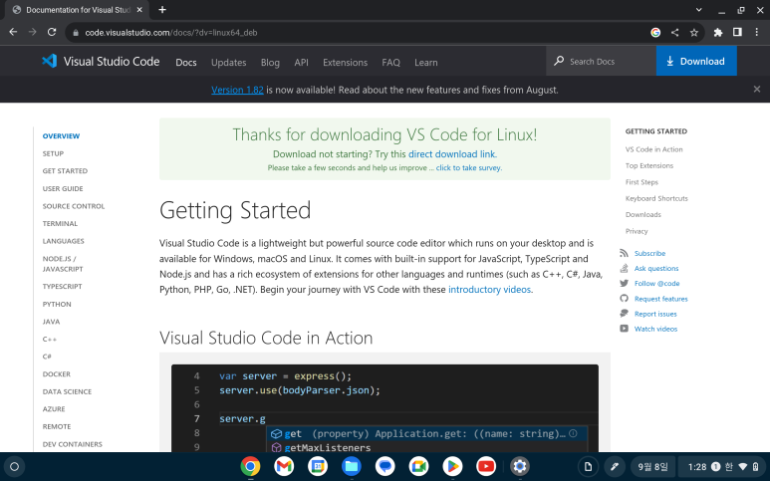This screenshot has height=481, width=770.
Task: Reload the page with the refresh icon
Action: [x=52, y=33]
